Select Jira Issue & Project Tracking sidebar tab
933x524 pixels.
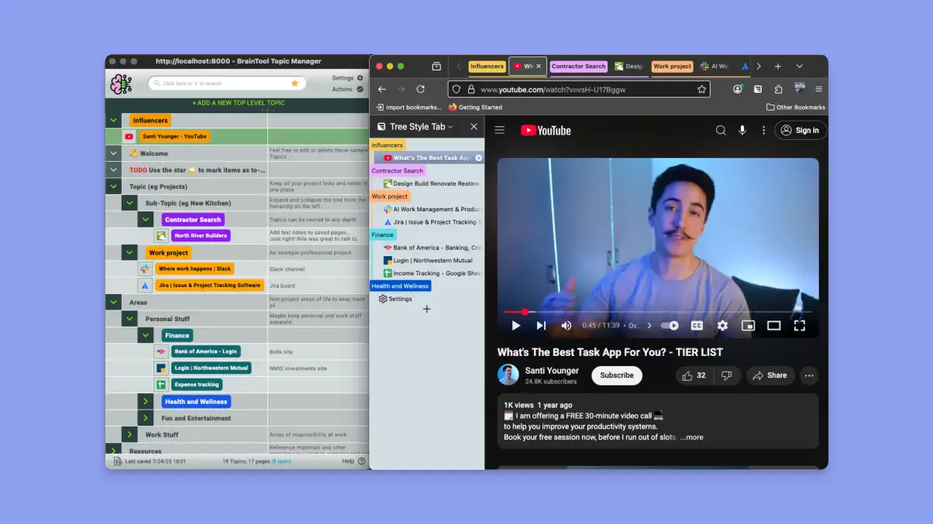point(432,222)
